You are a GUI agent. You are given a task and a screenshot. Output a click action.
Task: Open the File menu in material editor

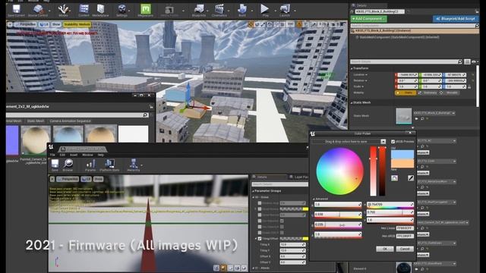click(x=52, y=155)
